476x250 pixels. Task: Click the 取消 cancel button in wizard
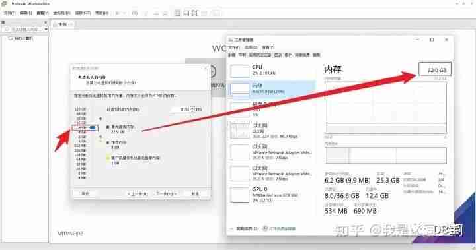[x=195, y=194]
